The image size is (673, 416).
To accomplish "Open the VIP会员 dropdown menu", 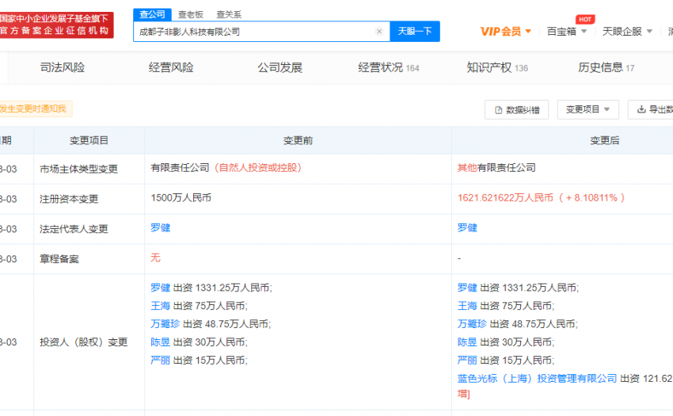I will pyautogui.click(x=506, y=32).
